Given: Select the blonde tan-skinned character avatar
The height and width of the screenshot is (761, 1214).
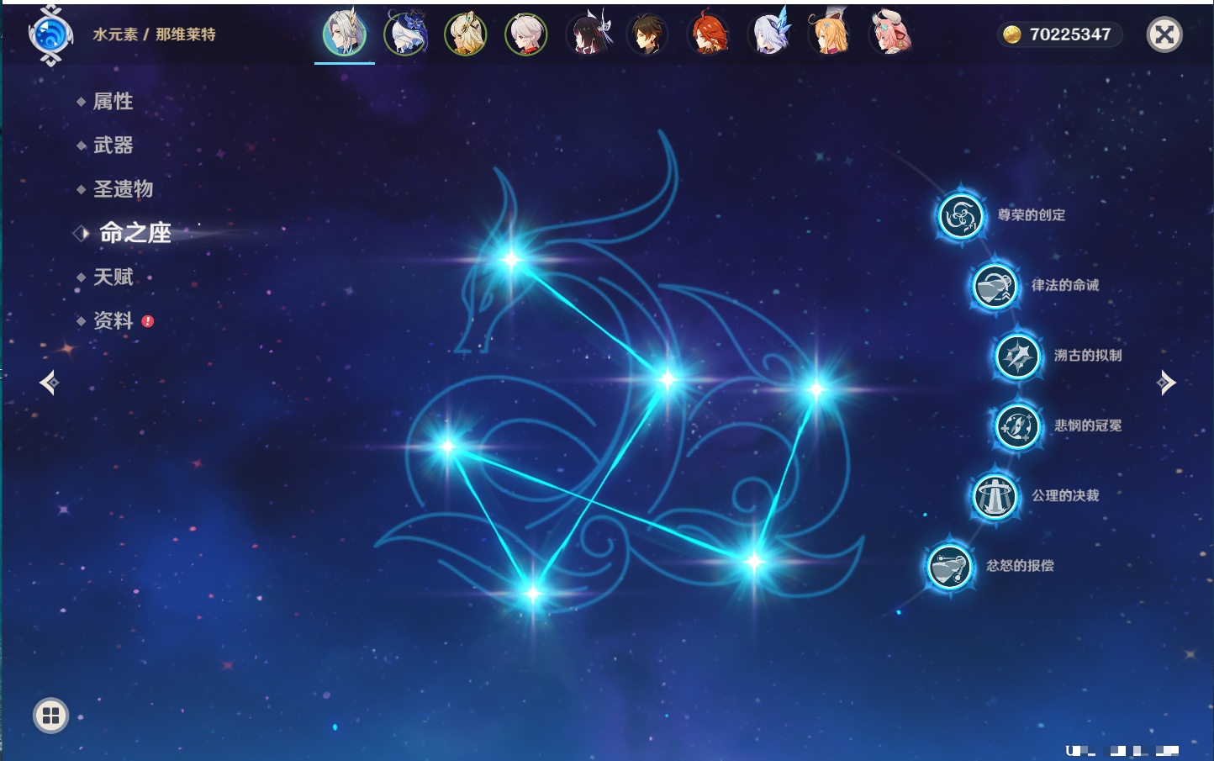Looking at the screenshot, I should click(x=466, y=34).
